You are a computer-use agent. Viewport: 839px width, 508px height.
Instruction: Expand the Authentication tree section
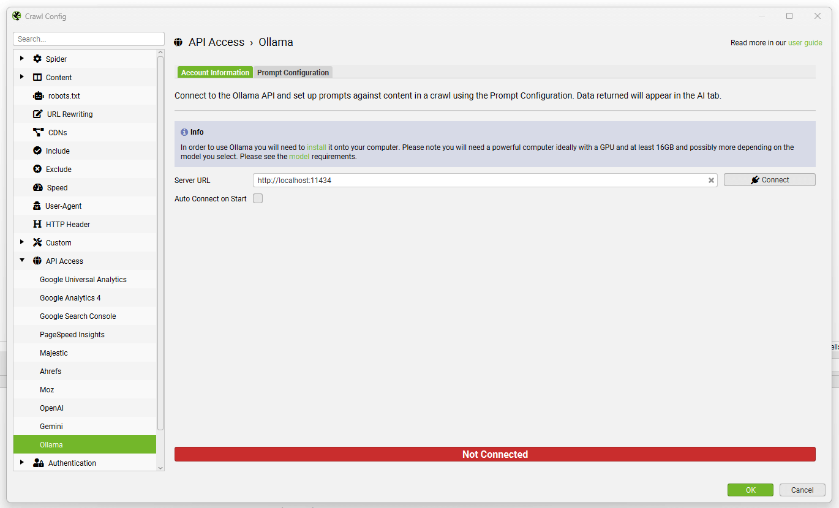click(x=22, y=463)
